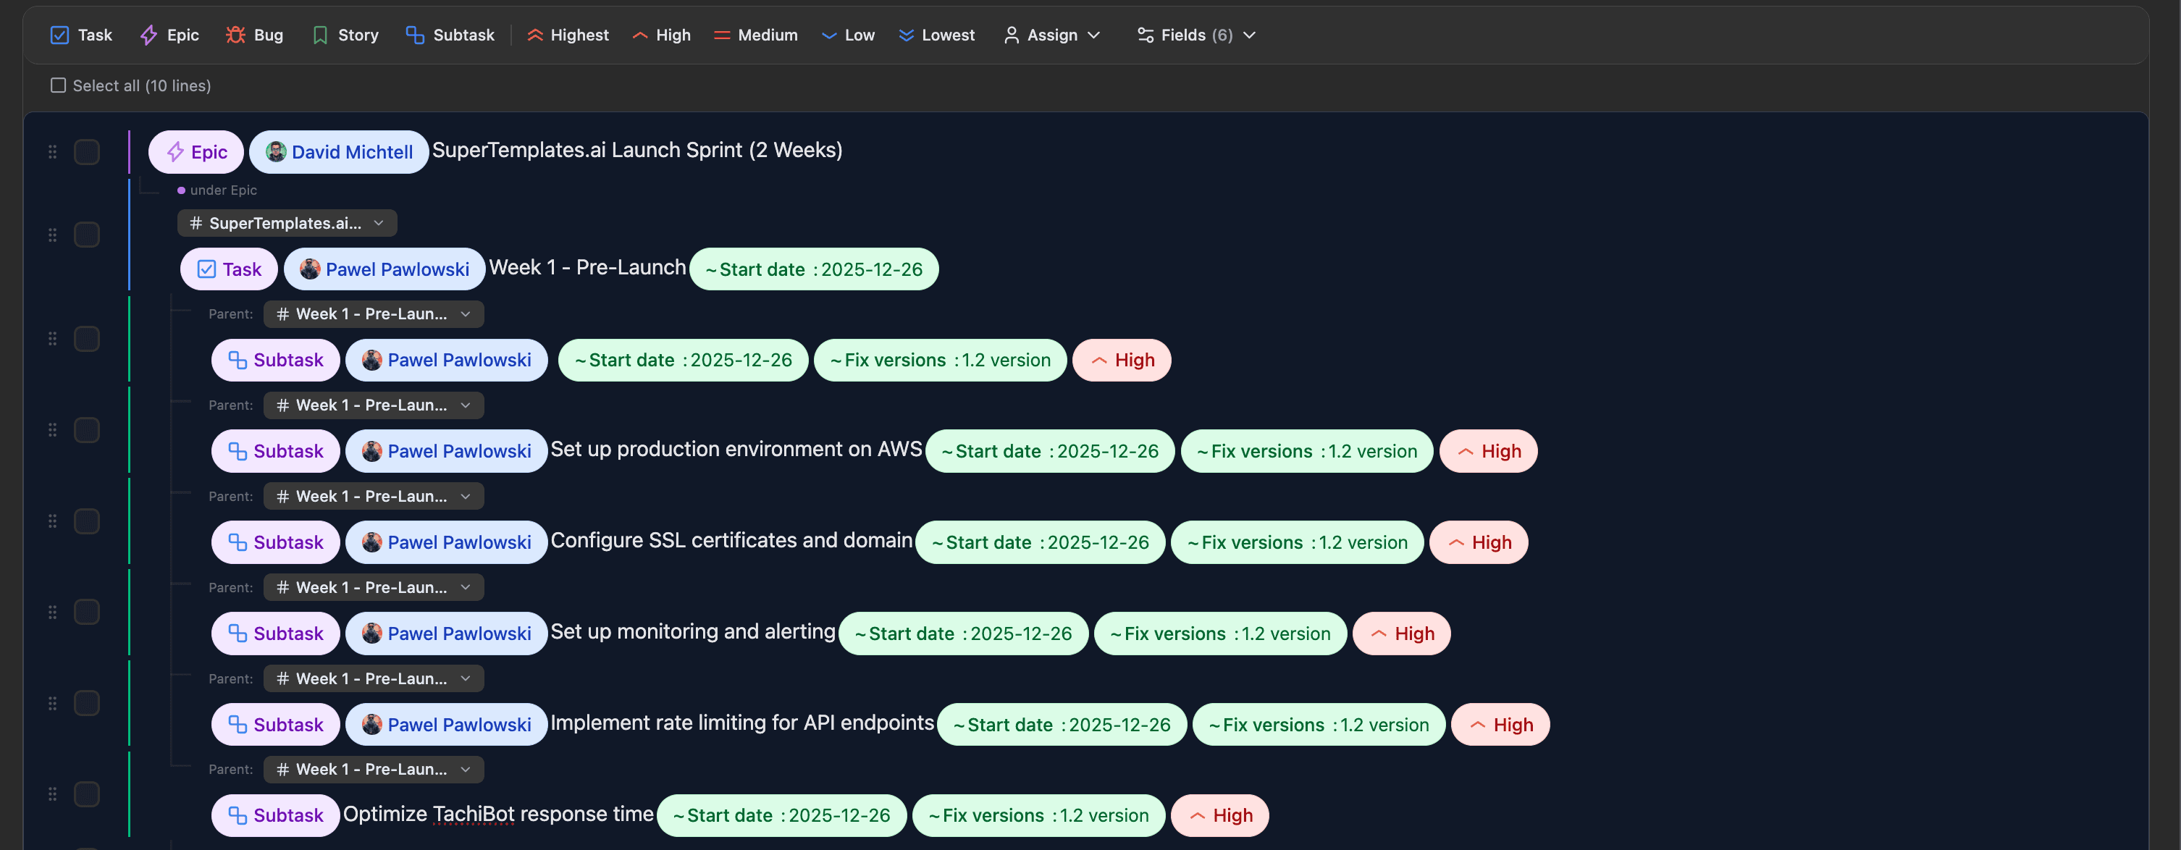Screen dimensions: 2181x850
Task: Open the Parent dropdown for Configure SSL certificates
Action: tap(372, 495)
